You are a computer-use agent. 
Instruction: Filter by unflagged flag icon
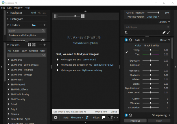[x=112, y=117]
